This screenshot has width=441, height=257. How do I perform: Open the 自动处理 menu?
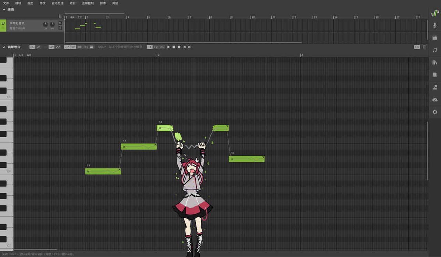pyautogui.click(x=58, y=3)
